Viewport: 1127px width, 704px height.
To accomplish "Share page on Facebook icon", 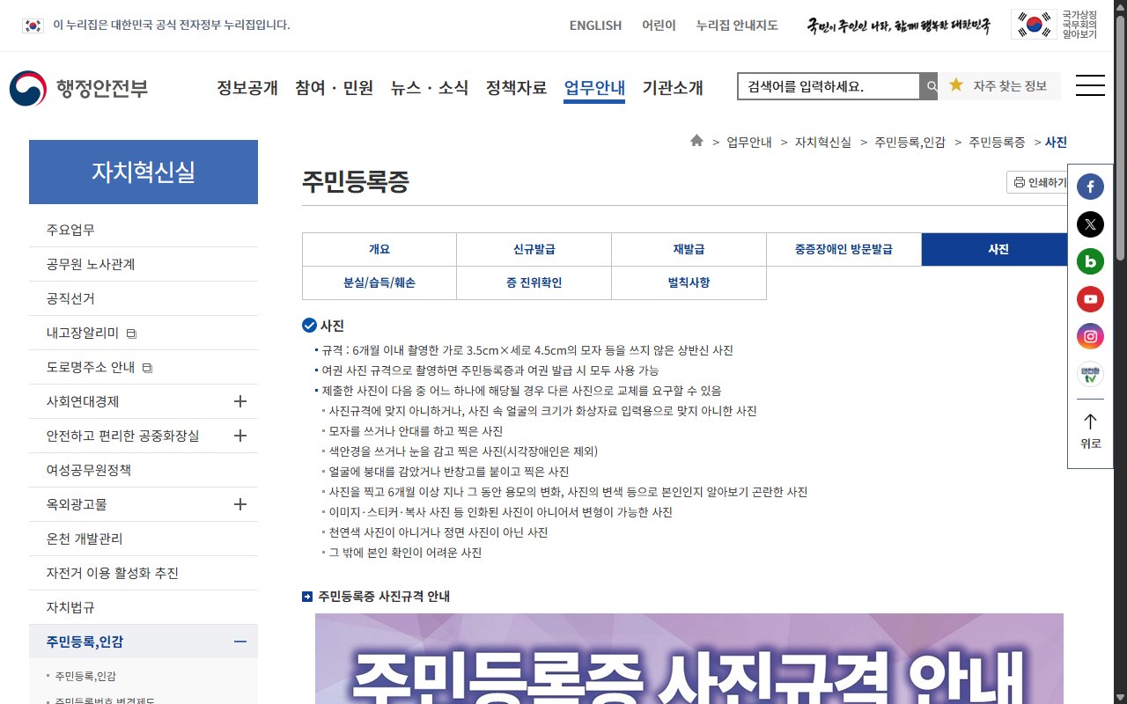I will (x=1090, y=187).
